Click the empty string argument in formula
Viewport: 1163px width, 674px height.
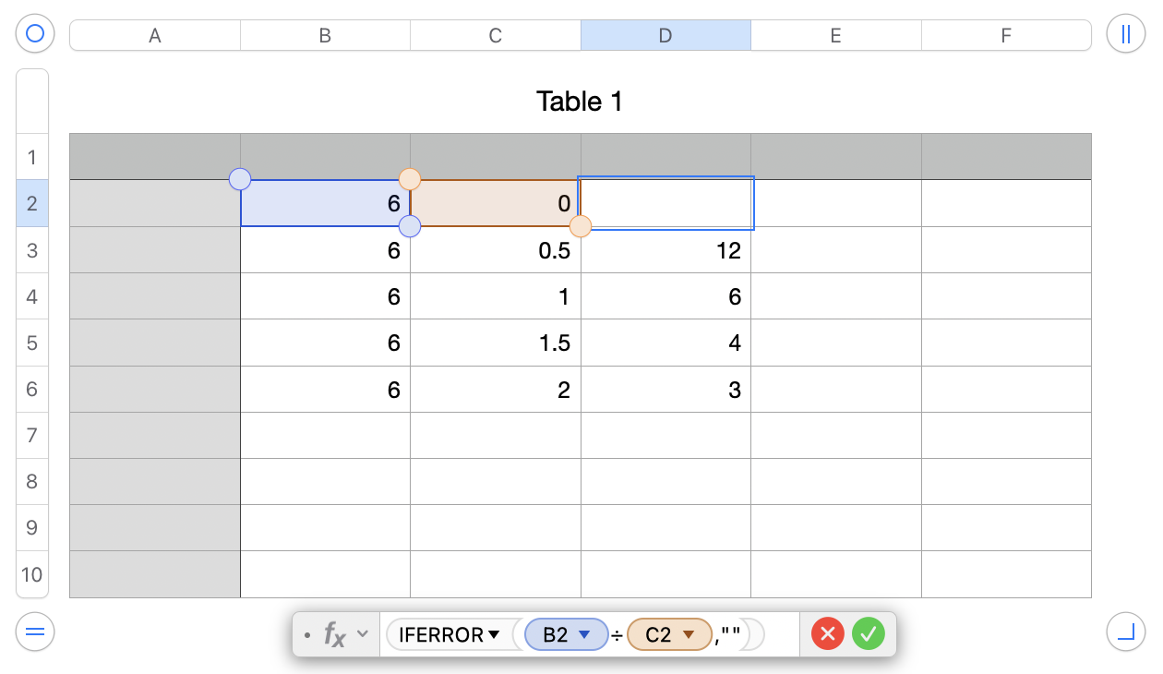pos(731,635)
